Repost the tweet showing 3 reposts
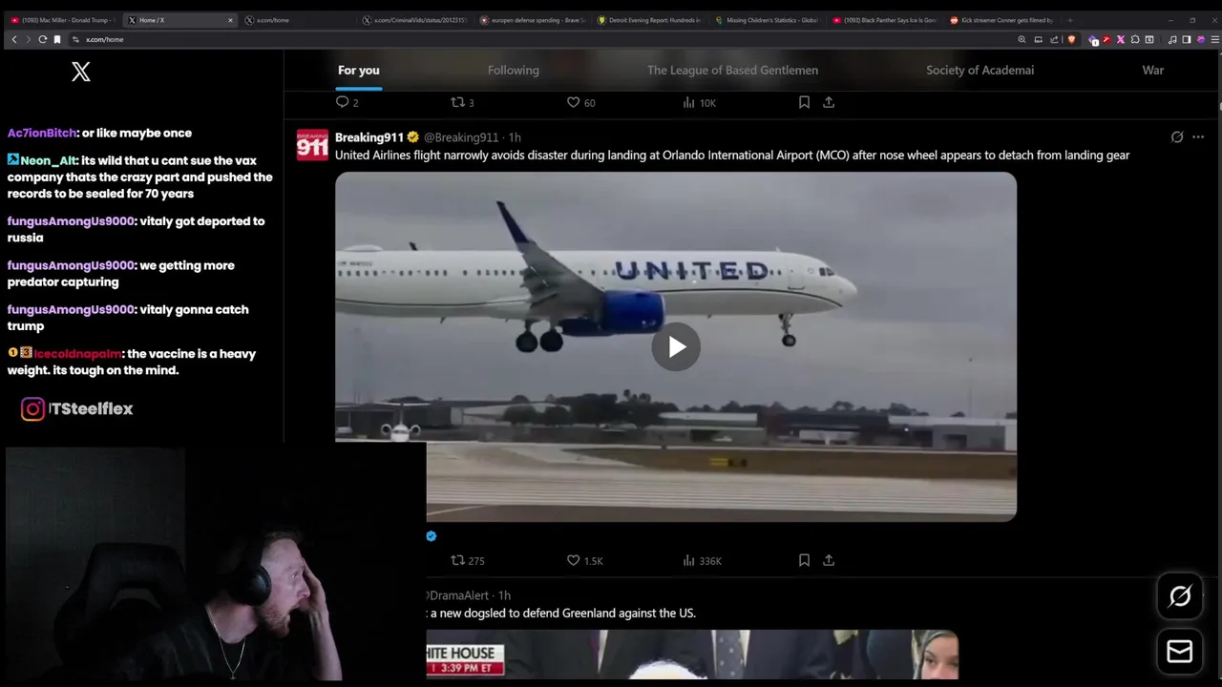The width and height of the screenshot is (1222, 687). [x=462, y=102]
